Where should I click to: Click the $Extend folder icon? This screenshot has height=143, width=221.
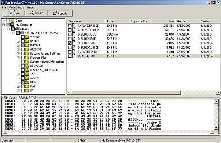pos(27,37)
